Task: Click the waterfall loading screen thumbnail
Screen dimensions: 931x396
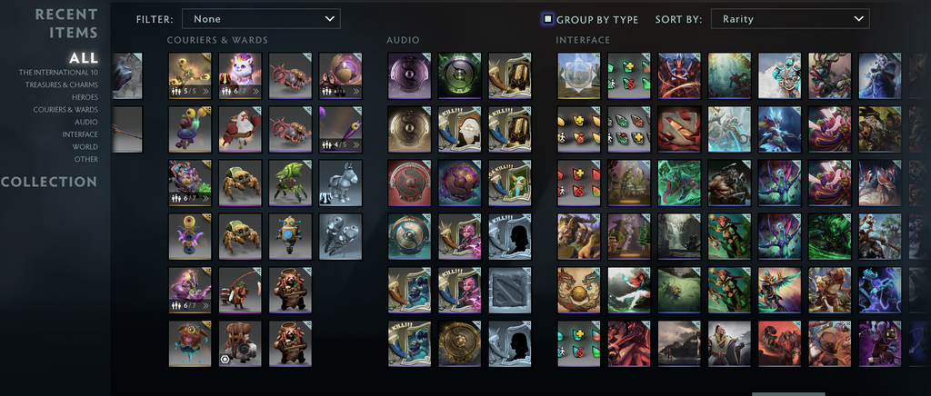Action: pos(679,236)
